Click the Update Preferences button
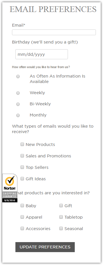 [x=45, y=247]
